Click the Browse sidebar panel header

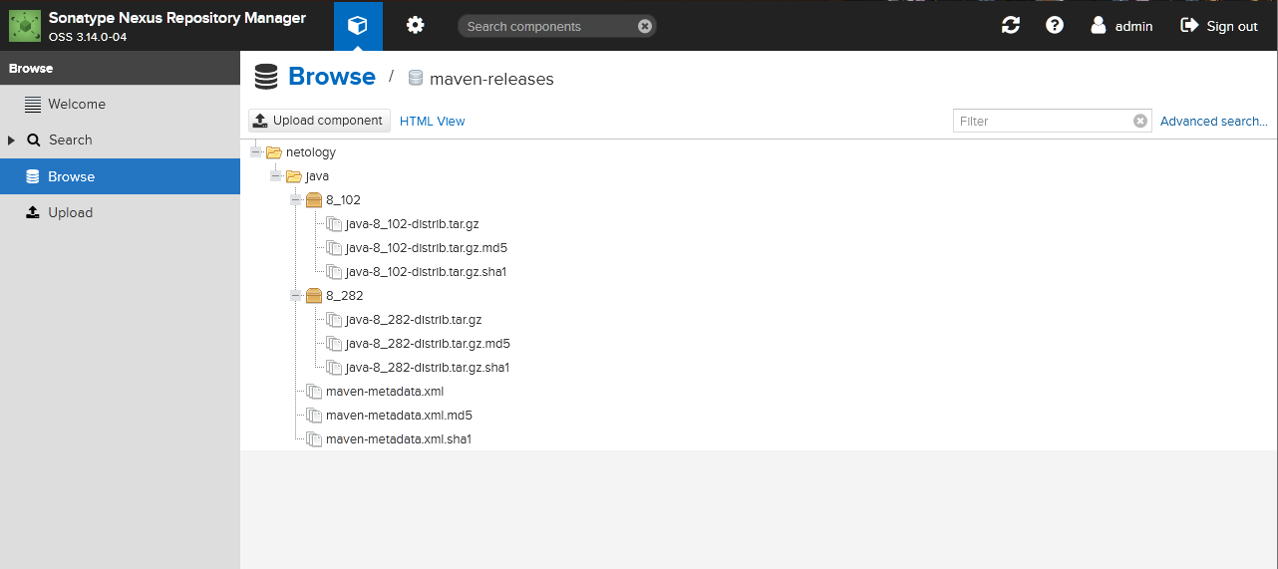(120, 69)
